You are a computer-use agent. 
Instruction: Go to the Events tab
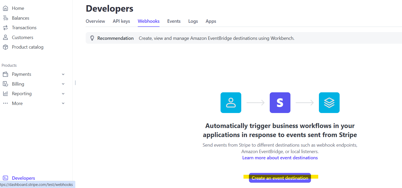point(174,21)
